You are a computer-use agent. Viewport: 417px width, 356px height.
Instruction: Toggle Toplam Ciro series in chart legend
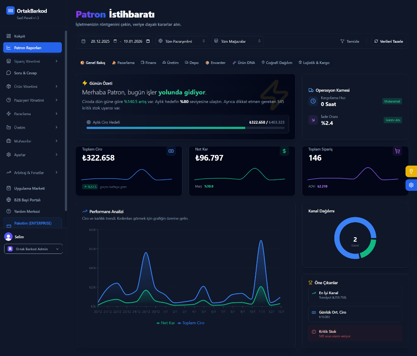click(x=191, y=323)
